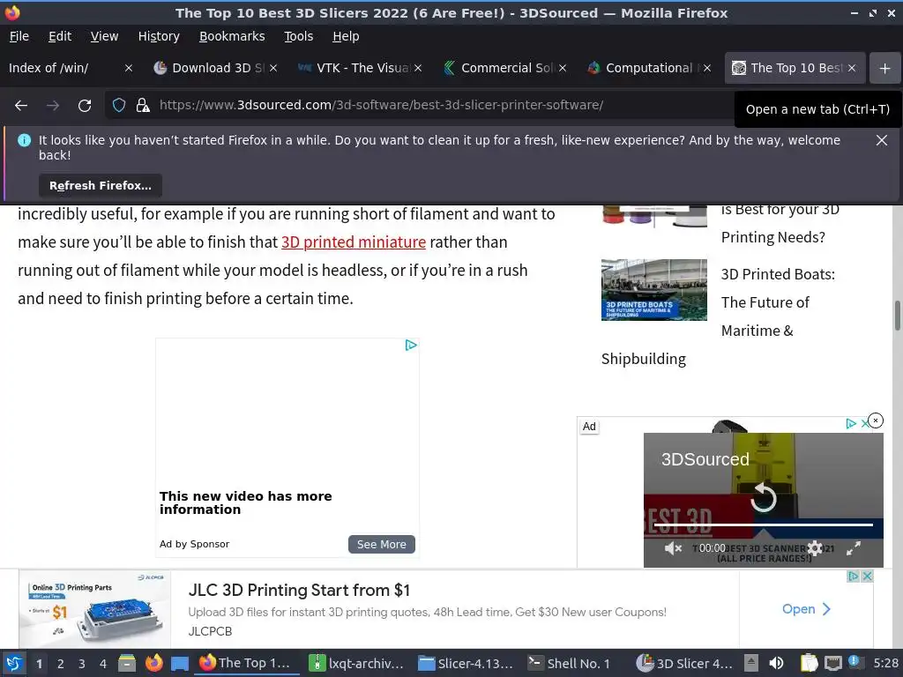This screenshot has height=677, width=903.
Task: Follow the '3D printed miniature' link
Action: (354, 242)
